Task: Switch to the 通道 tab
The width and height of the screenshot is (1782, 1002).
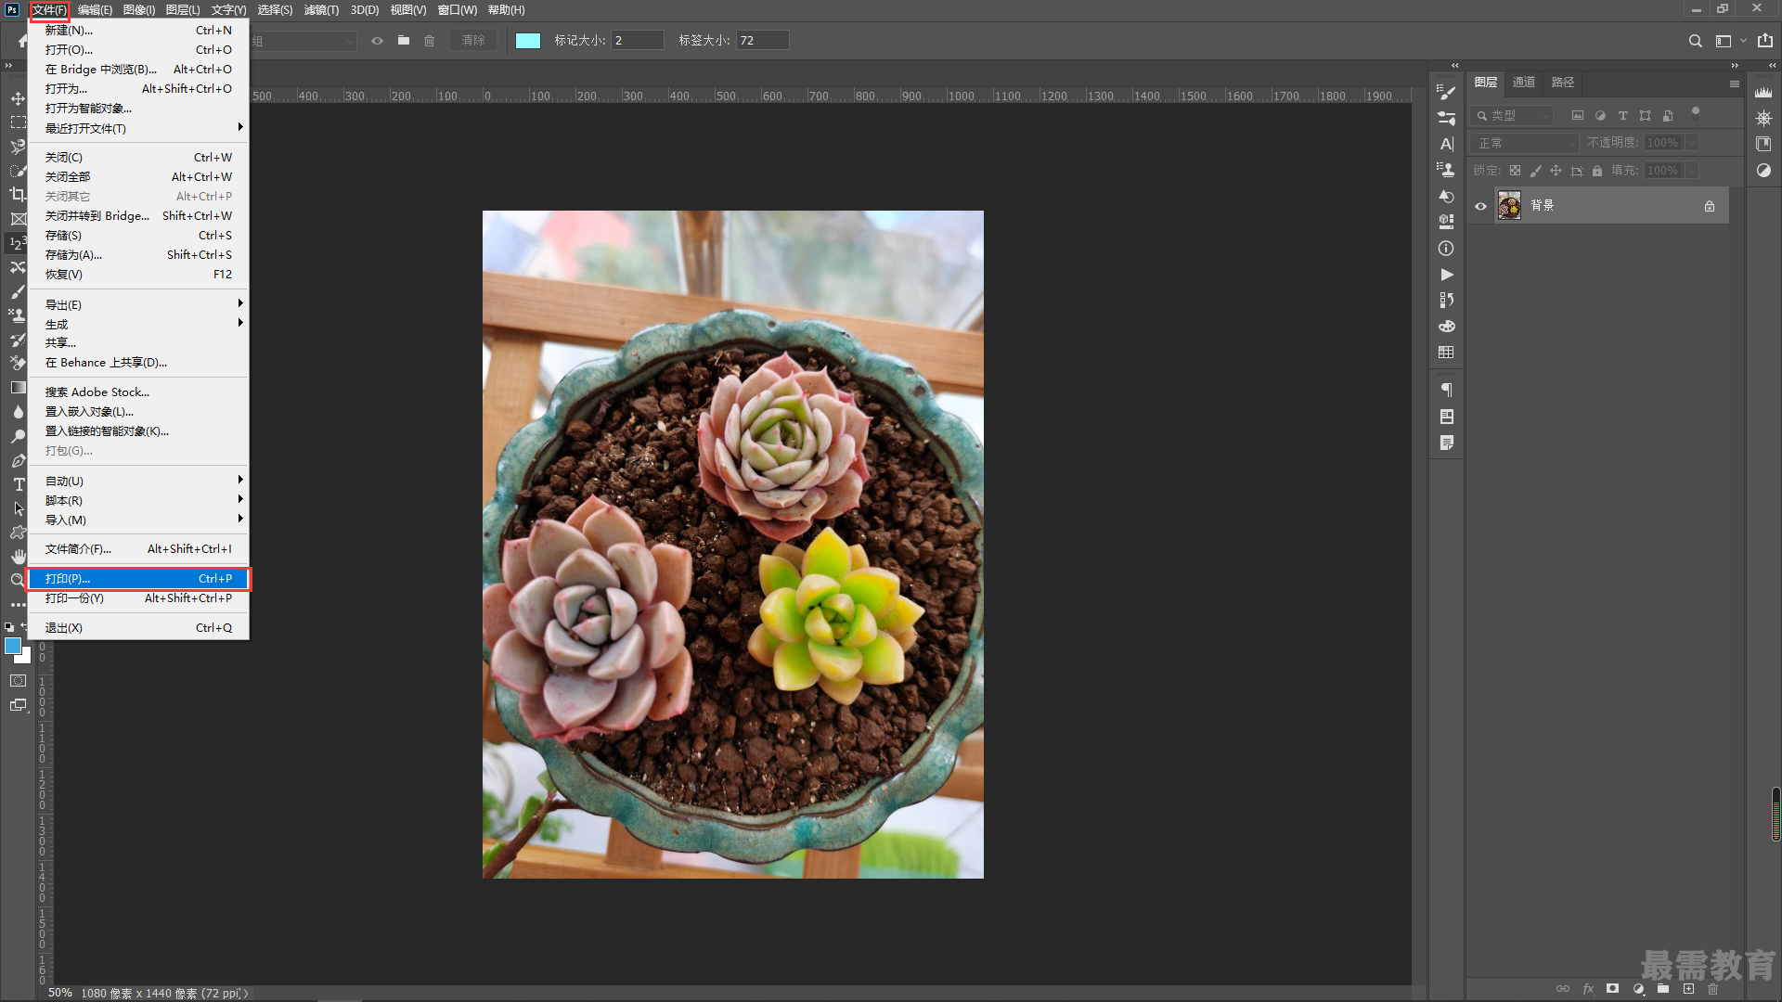Action: coord(1523,83)
